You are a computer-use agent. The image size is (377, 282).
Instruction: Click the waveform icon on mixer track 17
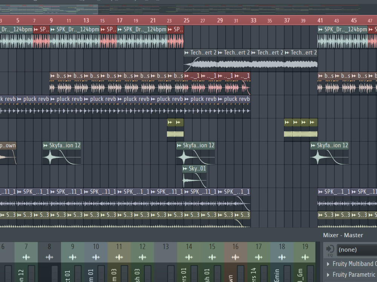pos(259,257)
